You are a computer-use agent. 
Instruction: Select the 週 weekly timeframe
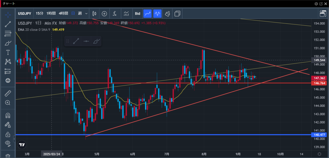pyautogui.click(x=80, y=13)
